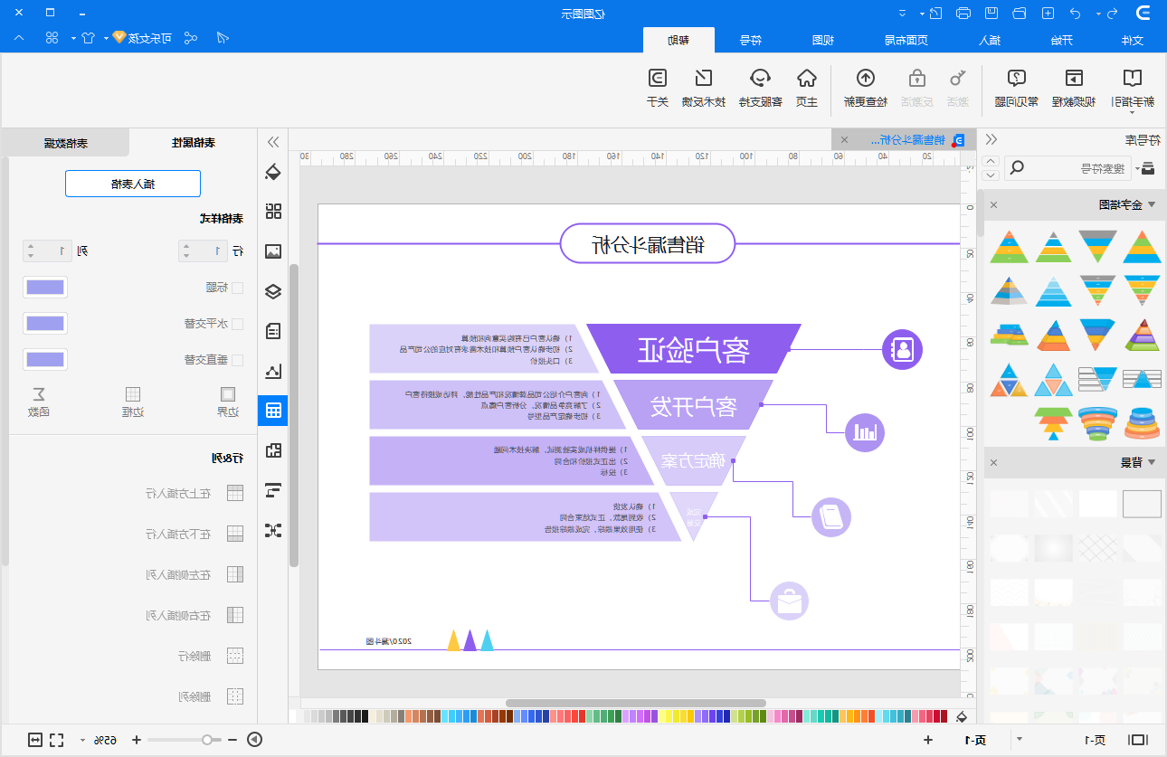Open the puzzle plugin panel icon
The height and width of the screenshot is (757, 1167).
click(x=273, y=450)
